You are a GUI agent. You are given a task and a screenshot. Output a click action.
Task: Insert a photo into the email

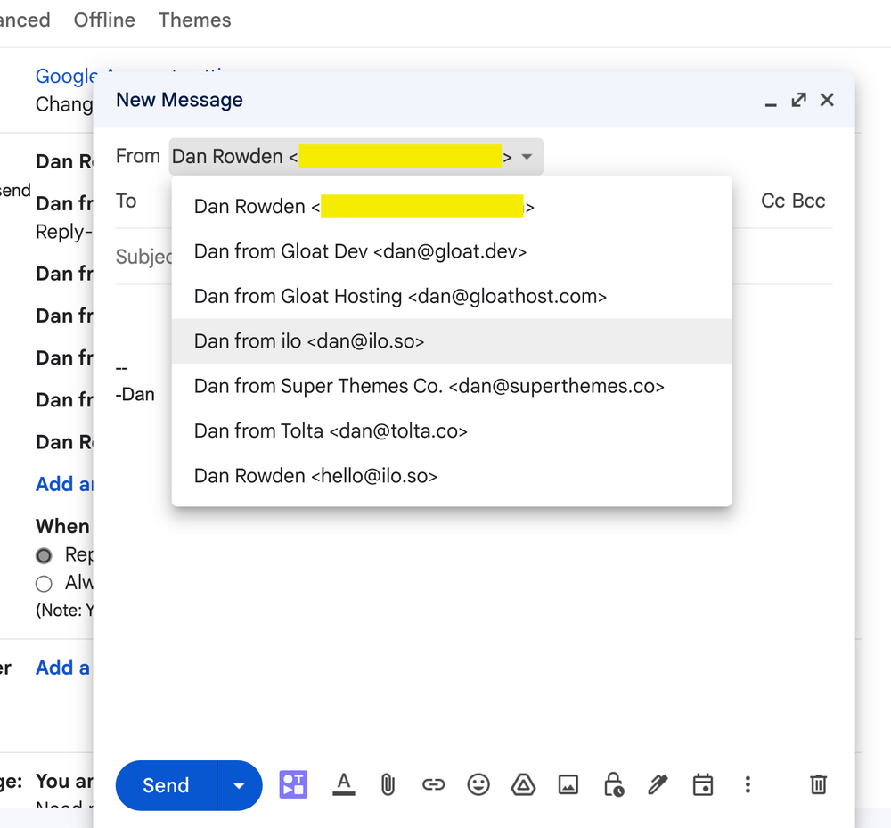pos(568,784)
